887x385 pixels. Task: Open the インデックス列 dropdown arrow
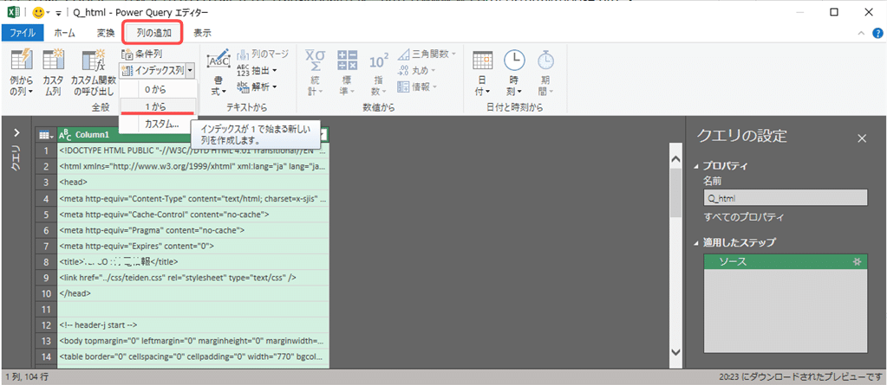(191, 71)
